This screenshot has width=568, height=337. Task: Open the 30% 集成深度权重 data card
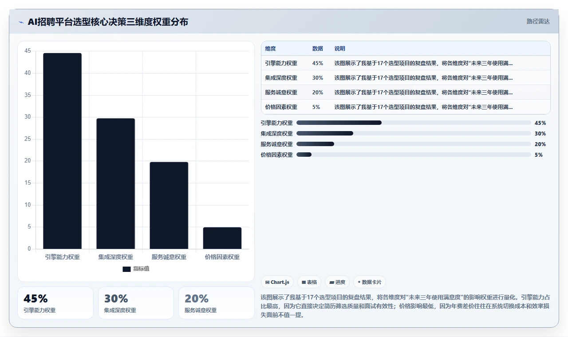coord(136,303)
